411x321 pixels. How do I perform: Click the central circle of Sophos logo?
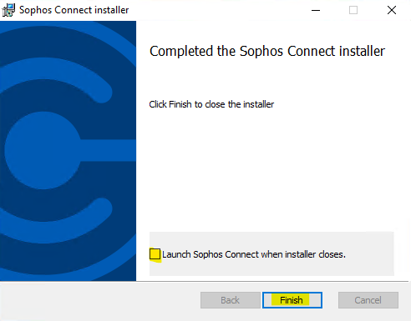coord(43,150)
